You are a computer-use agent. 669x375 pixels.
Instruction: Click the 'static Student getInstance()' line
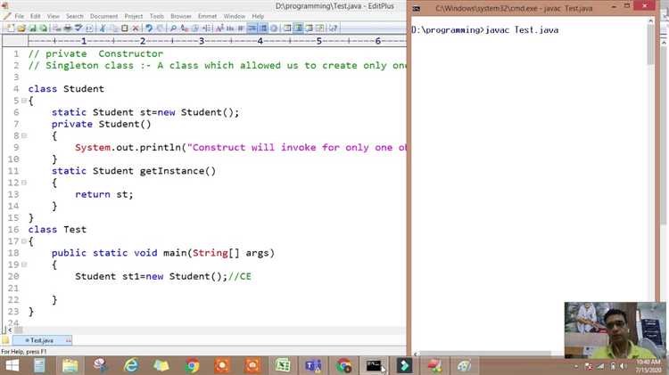(x=134, y=171)
